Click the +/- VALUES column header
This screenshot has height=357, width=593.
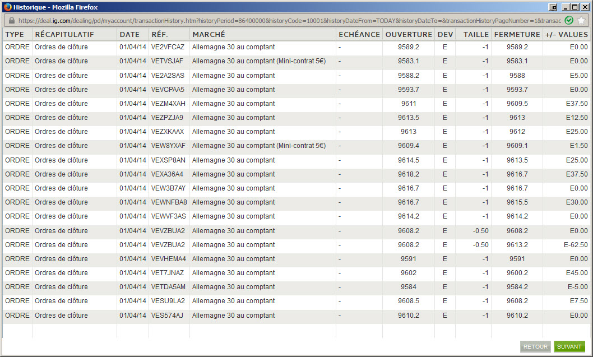click(x=567, y=34)
